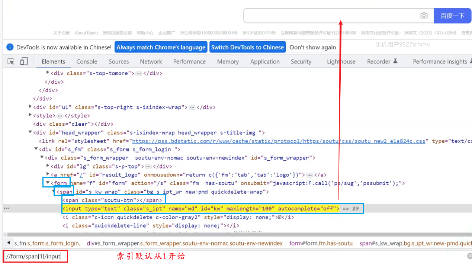This screenshot has width=472, height=263.
Task: Activate the inspect element picker icon
Action: pyautogui.click(x=11, y=61)
